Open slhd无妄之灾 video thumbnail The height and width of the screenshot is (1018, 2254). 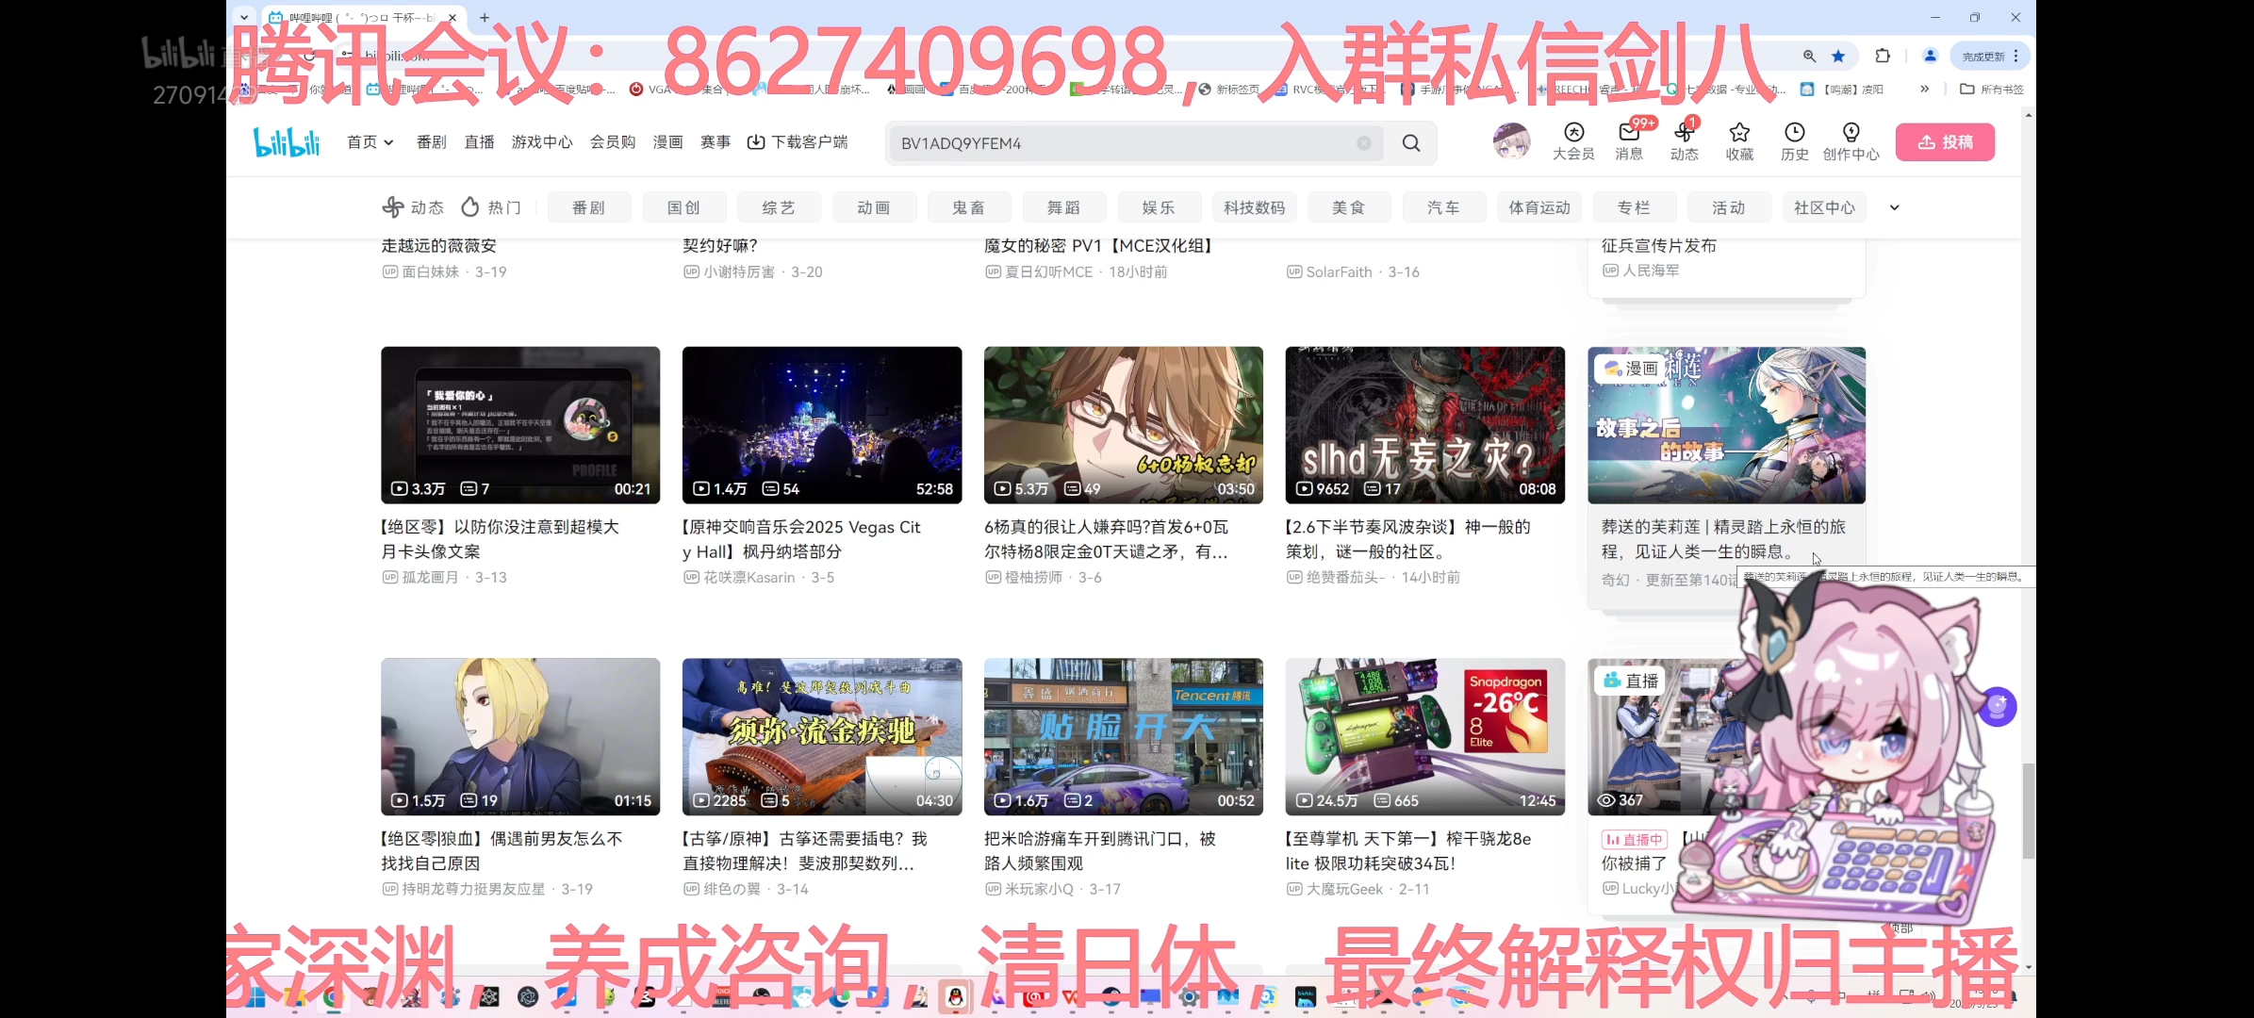1424,425
